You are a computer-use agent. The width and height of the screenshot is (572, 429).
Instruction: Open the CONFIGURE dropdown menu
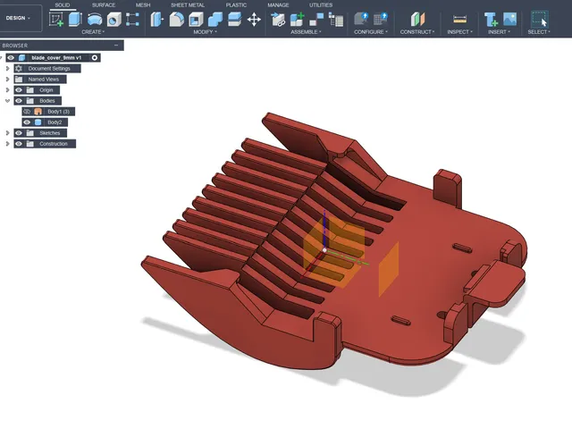tap(371, 32)
